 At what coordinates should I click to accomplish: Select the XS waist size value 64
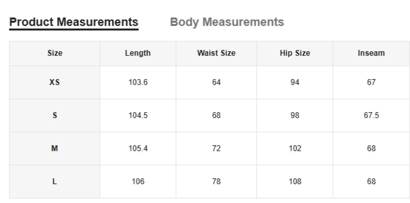[x=216, y=82]
